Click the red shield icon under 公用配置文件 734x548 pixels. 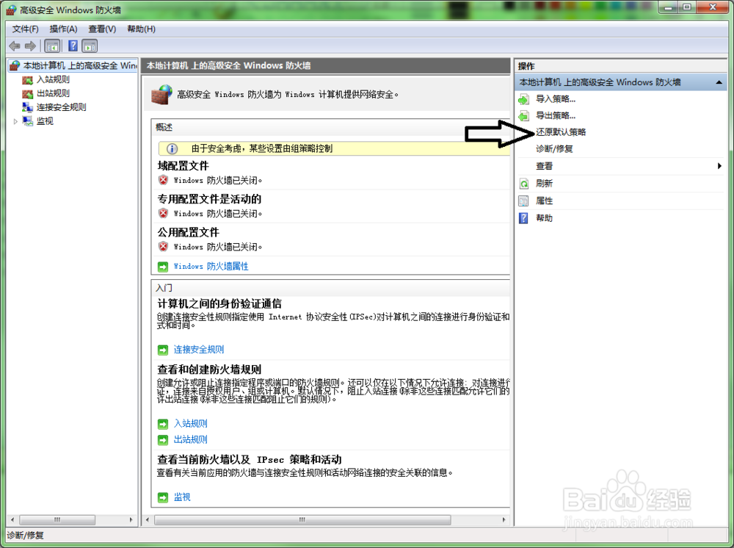click(x=163, y=246)
